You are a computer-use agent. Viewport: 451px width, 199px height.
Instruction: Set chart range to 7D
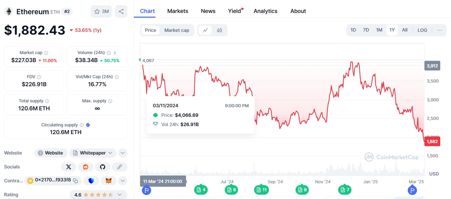pyautogui.click(x=366, y=30)
